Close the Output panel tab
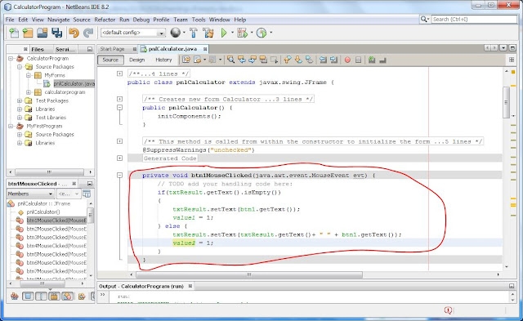Image resolution: width=523 pixels, height=321 pixels. (190, 286)
